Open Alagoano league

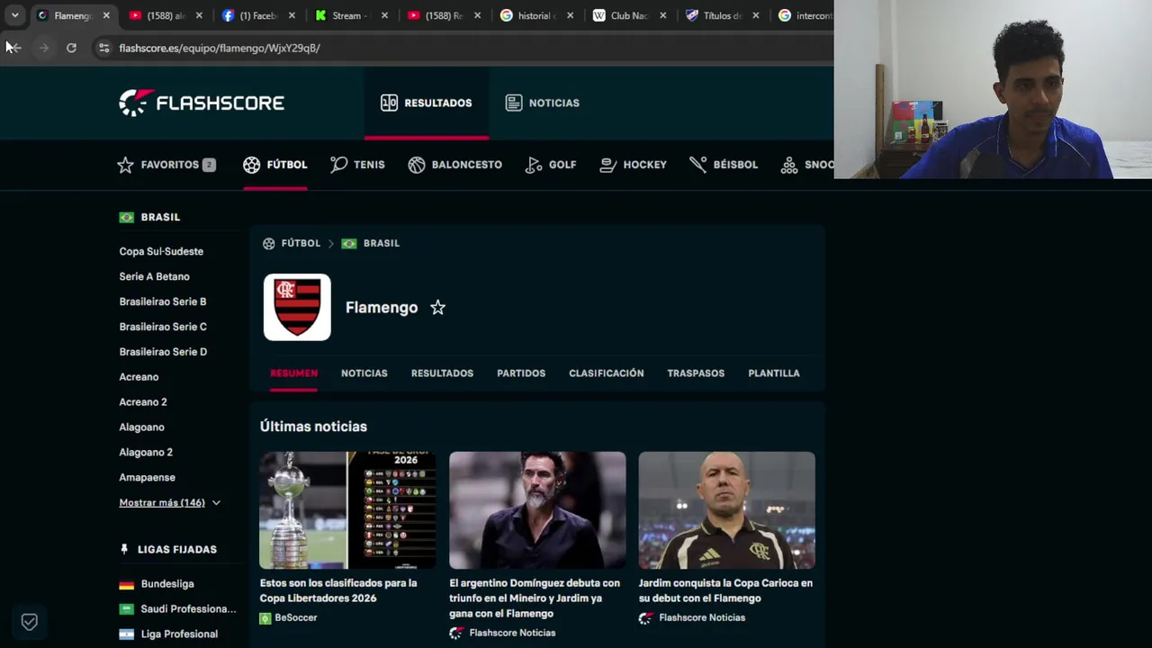[x=141, y=427]
